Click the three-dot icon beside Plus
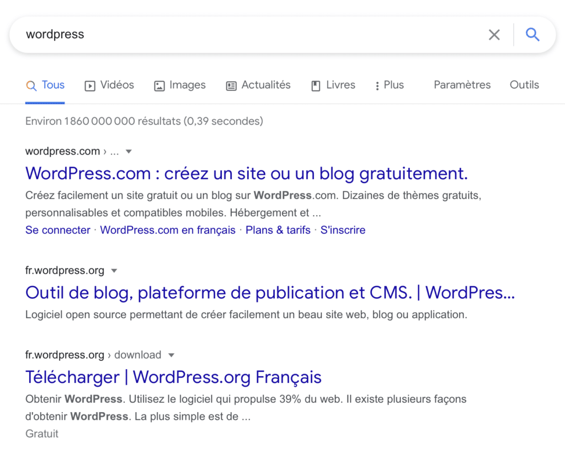 tap(377, 86)
